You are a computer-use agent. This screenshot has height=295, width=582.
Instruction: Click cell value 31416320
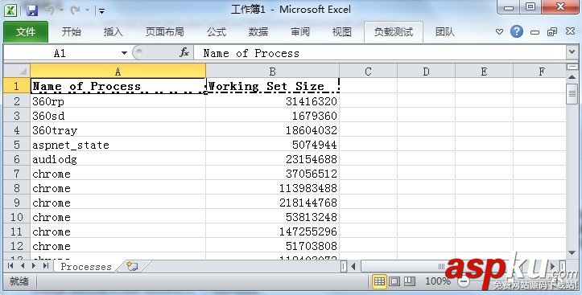[272, 101]
